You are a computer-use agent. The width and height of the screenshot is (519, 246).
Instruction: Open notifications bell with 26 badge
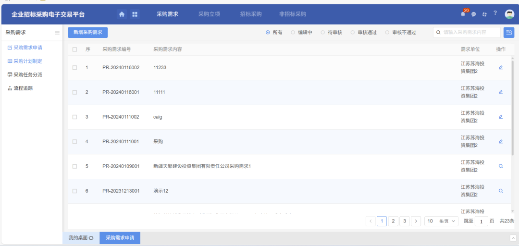click(463, 14)
